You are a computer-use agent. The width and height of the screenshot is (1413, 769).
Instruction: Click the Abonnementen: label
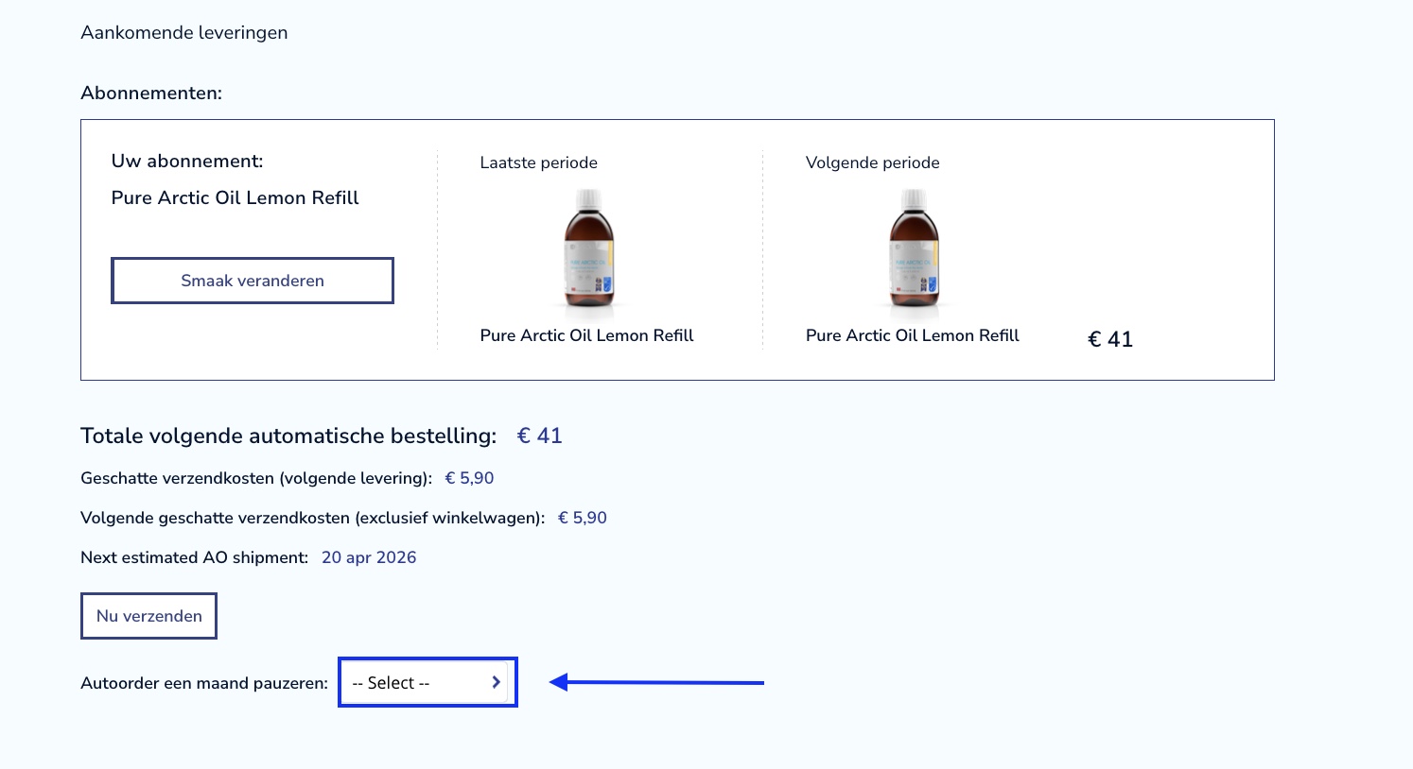pyautogui.click(x=151, y=94)
